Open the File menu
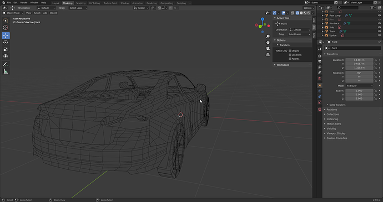This screenshot has height=202, width=383. pos(9,2)
